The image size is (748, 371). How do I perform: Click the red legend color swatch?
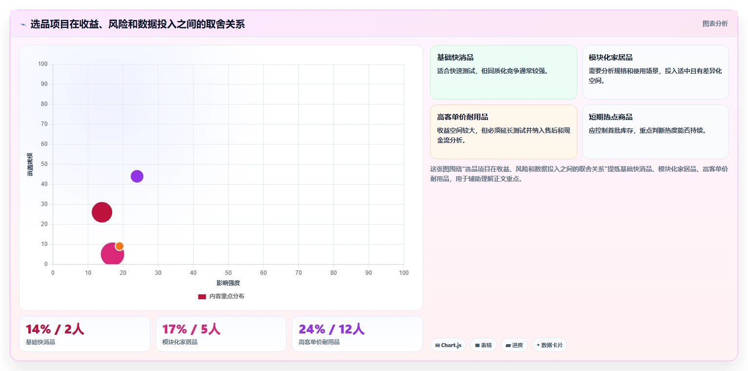pos(202,296)
